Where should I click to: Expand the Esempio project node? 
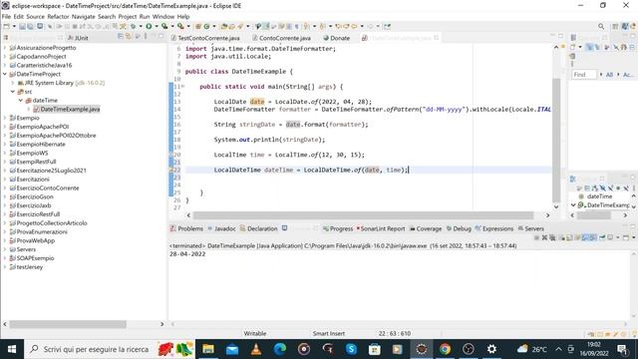point(5,118)
